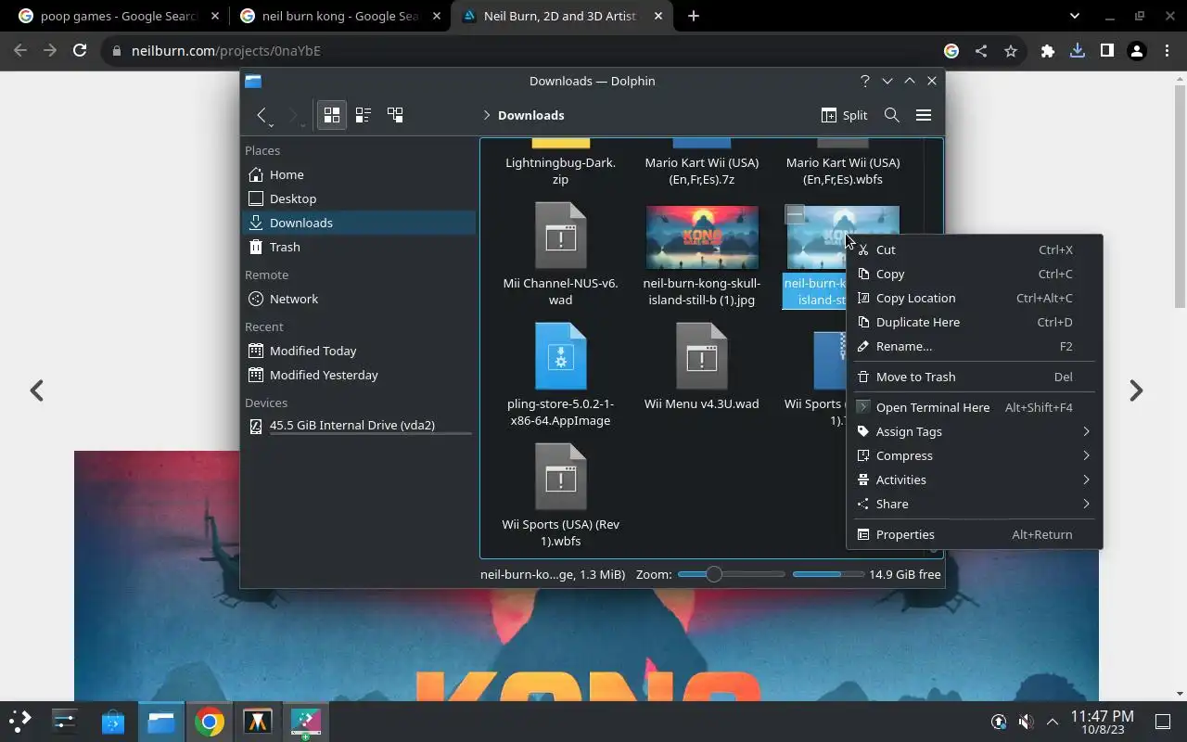Screen dimensions: 1187x742
Task: Go to next artwork on Neil Burn page
Action: coord(1136,390)
